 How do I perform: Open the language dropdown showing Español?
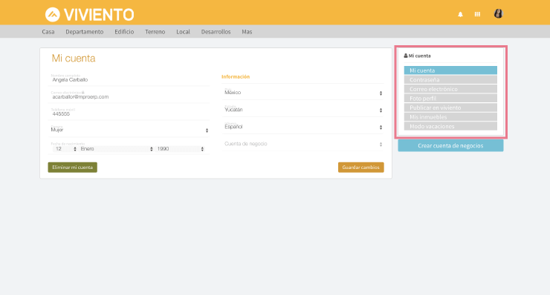pyautogui.click(x=303, y=127)
